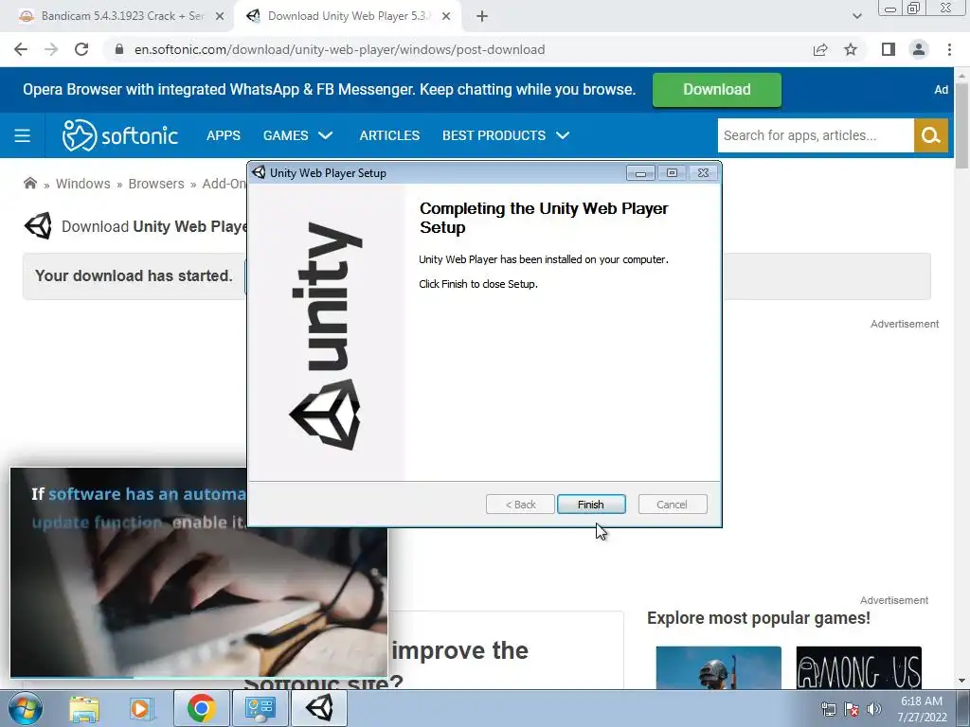970x727 pixels.
Task: Click the Action Center flag tray icon
Action: point(852,709)
